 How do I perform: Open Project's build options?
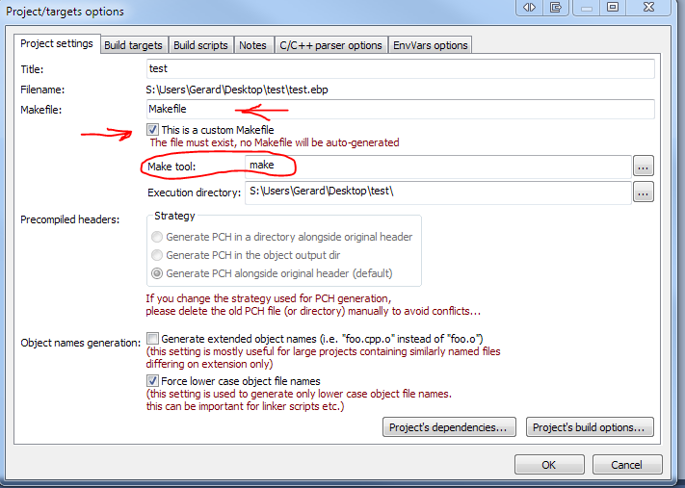point(590,427)
